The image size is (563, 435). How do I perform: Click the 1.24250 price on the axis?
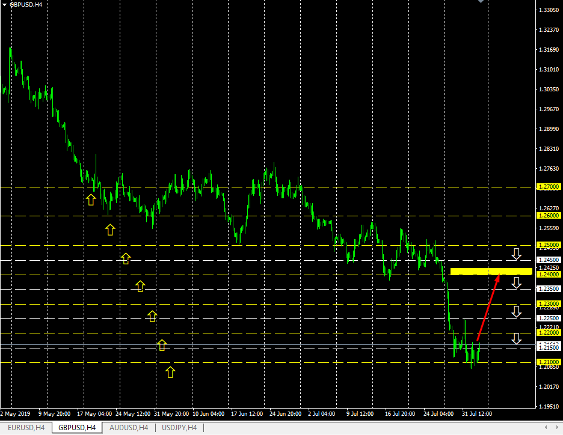[x=549, y=268]
